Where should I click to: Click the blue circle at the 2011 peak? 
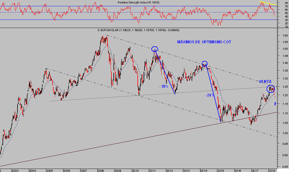click(154, 49)
